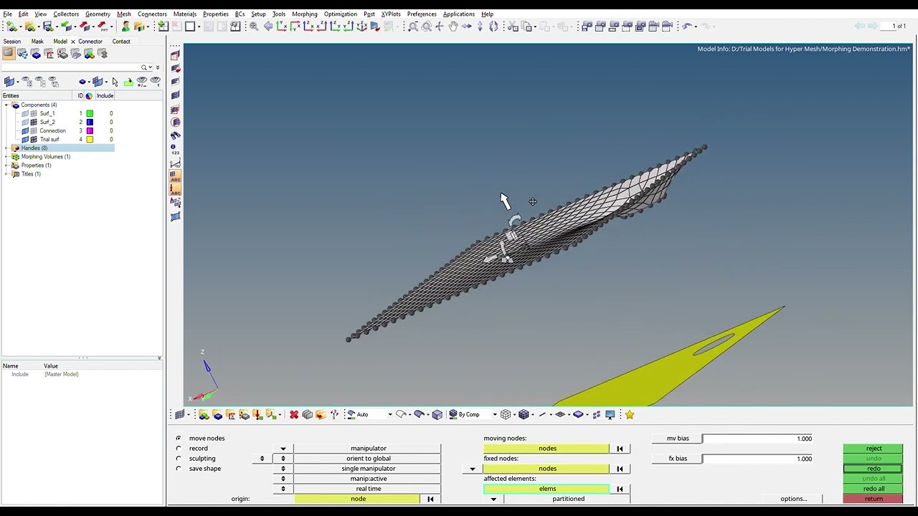Select the record radio button
The height and width of the screenshot is (516, 918).
pyautogui.click(x=179, y=448)
